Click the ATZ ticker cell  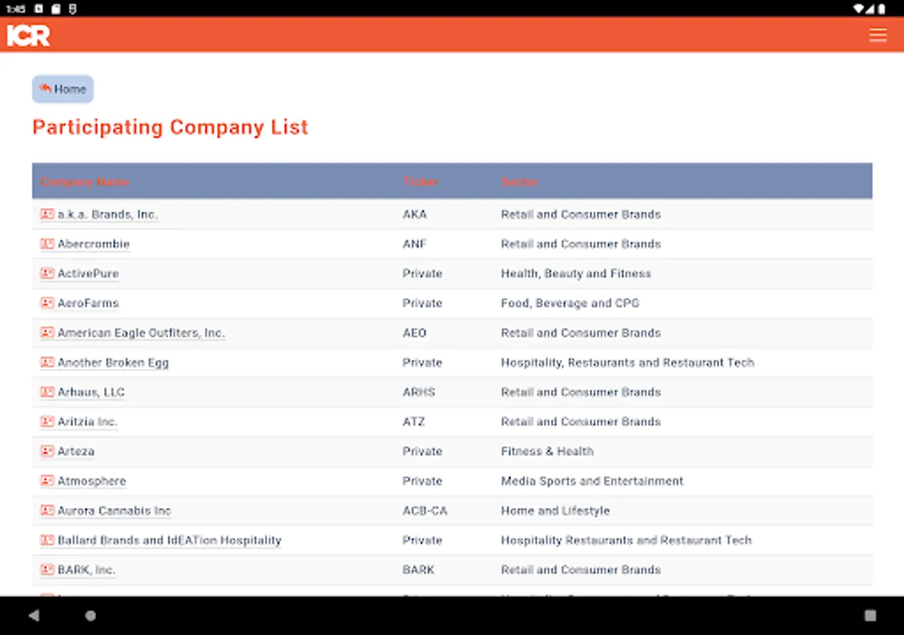(414, 422)
